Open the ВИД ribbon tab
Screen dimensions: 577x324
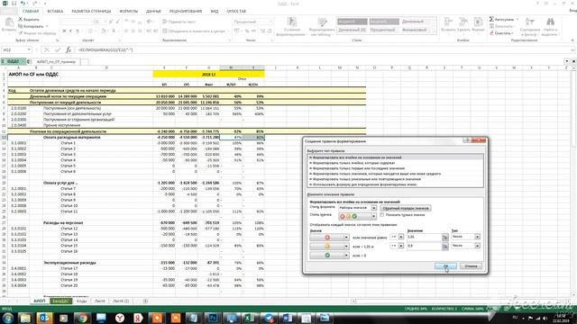point(215,12)
